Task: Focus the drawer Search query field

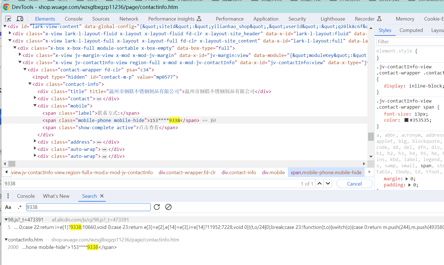Action: (x=88, y=207)
